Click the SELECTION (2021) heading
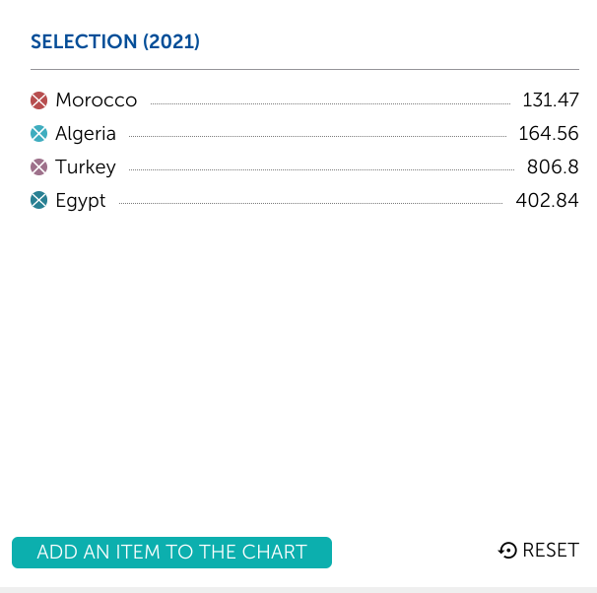This screenshot has width=597, height=593. [x=115, y=41]
